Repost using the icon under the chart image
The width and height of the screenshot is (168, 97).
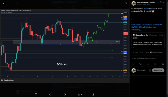(50, 94)
